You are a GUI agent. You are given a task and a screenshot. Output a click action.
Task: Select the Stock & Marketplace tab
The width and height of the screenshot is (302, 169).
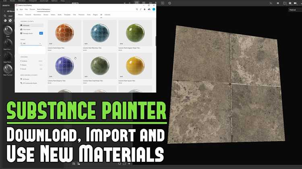coord(43,9)
